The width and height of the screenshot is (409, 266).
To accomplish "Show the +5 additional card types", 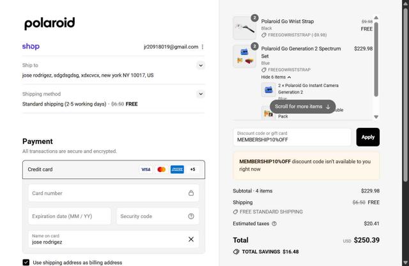I will click(x=193, y=169).
